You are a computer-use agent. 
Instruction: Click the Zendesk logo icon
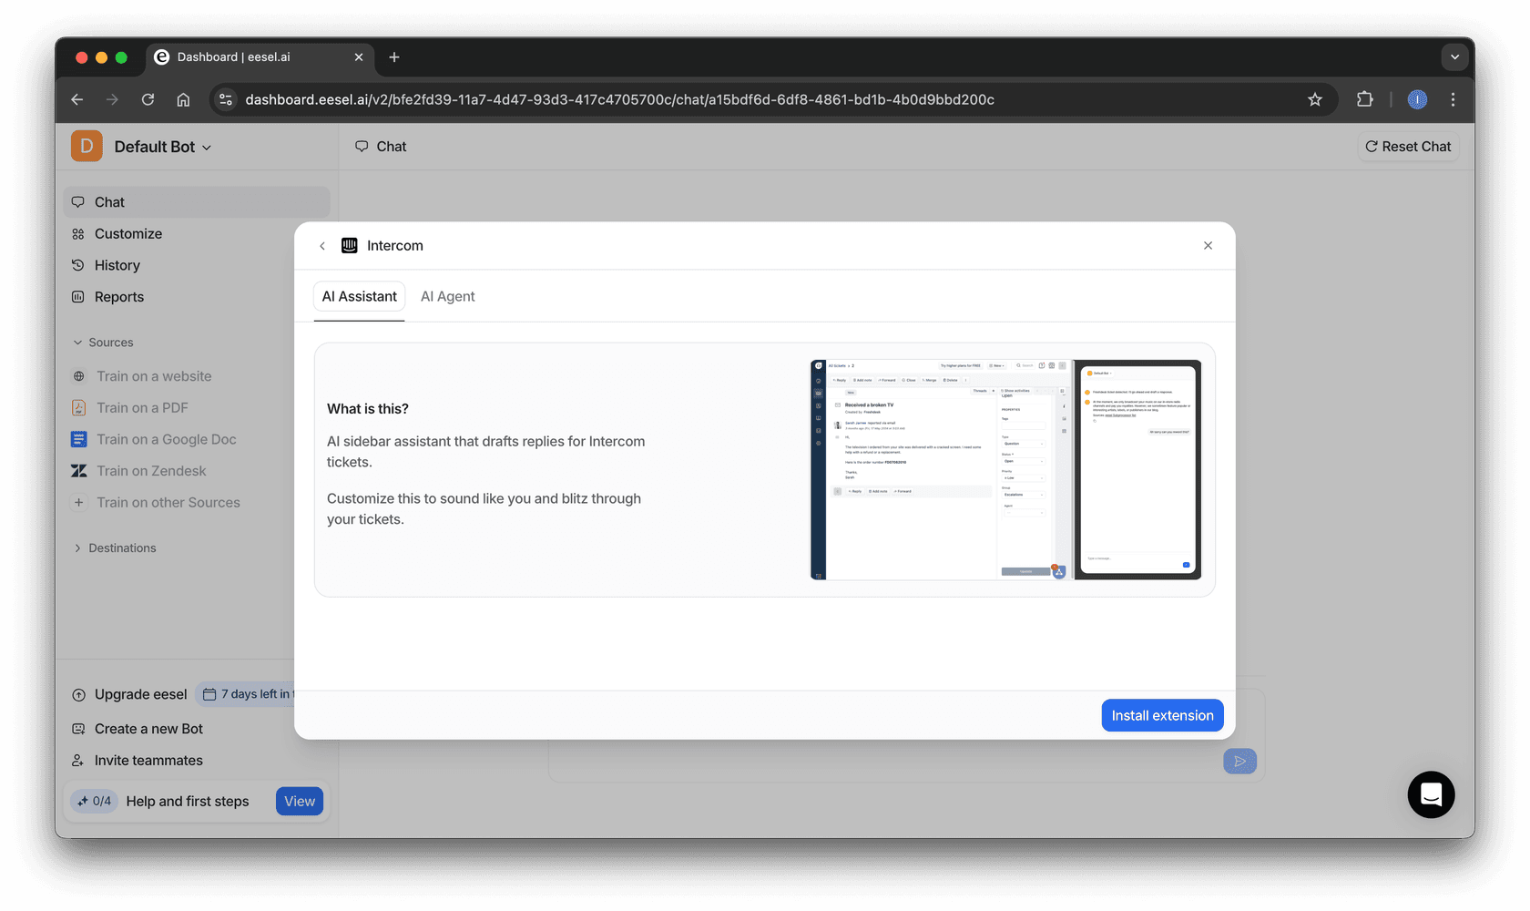79,471
